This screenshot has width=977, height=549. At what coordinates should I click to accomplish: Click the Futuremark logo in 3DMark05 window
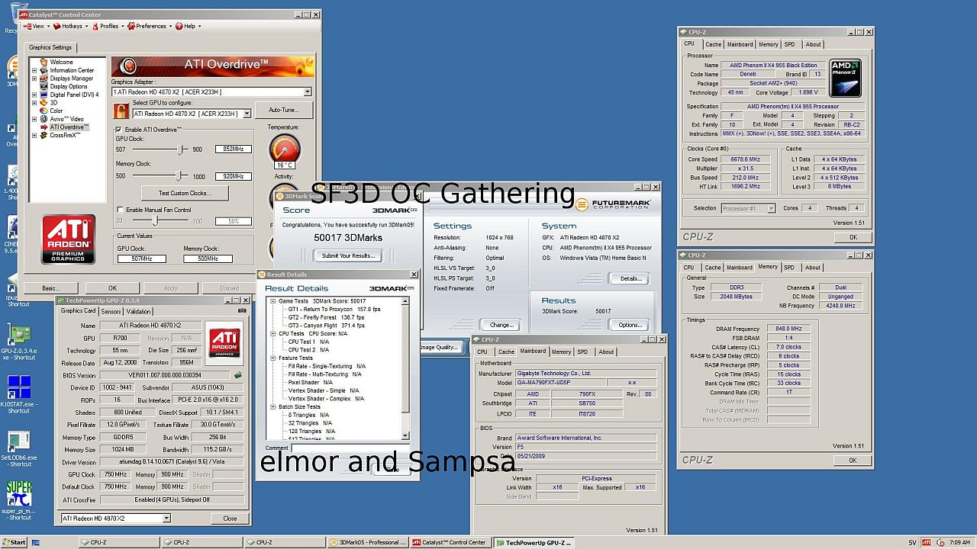coord(611,204)
